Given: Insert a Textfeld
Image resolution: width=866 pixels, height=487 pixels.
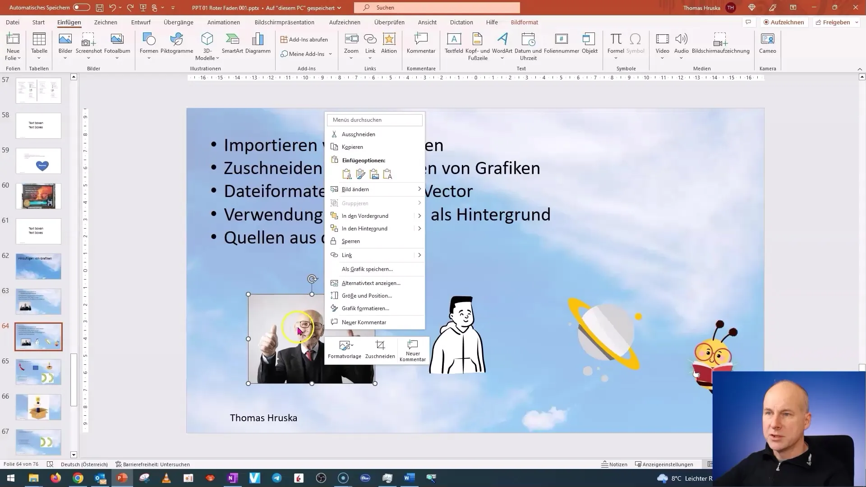Looking at the screenshot, I should pyautogui.click(x=454, y=44).
